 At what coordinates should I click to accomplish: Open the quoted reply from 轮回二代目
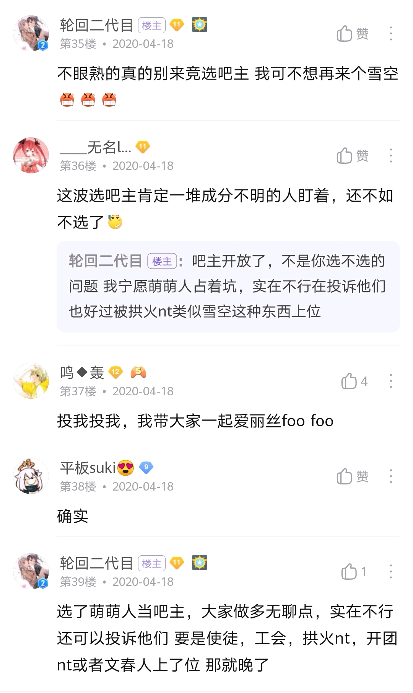click(x=228, y=286)
